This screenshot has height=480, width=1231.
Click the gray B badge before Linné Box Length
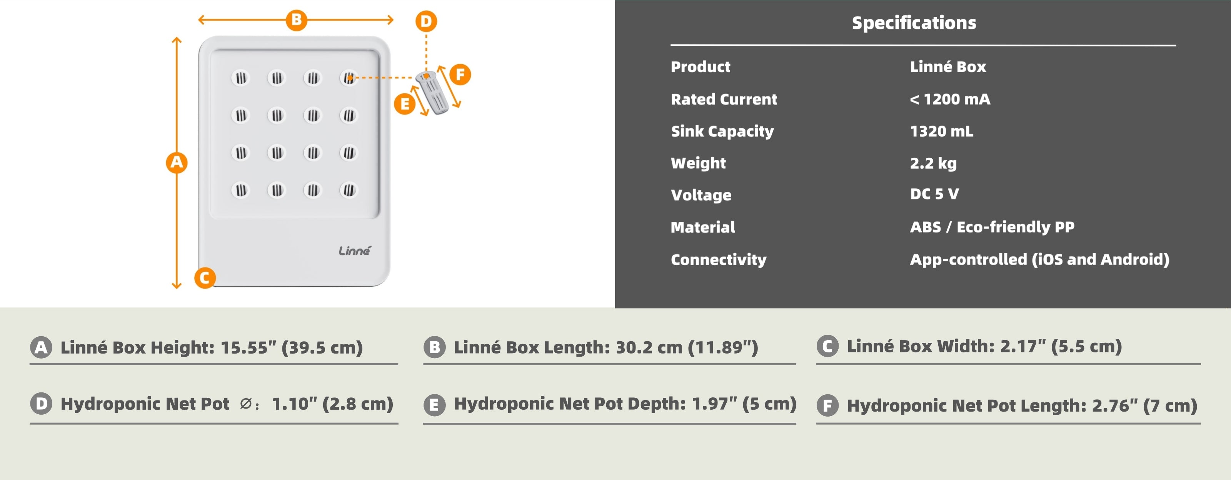click(434, 347)
